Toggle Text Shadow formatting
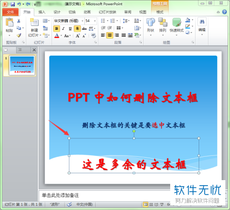The width and height of the screenshot is (230, 210). click(77, 28)
